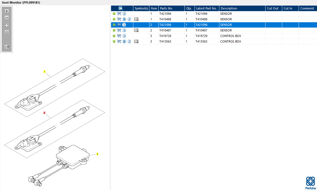
Task: Click green gear icon for T421096
Action: coord(114,25)
